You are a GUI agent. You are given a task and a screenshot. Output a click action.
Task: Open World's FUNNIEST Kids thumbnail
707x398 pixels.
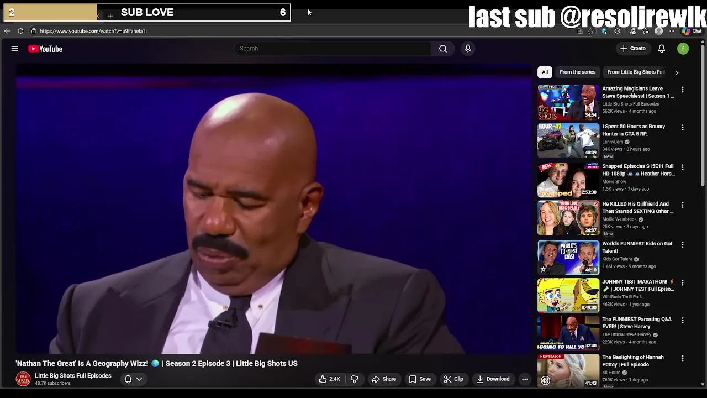[568, 257]
